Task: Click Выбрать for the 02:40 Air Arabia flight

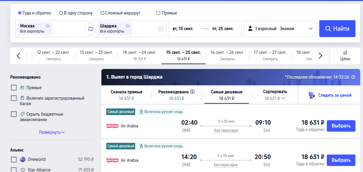Action: [x=341, y=126]
